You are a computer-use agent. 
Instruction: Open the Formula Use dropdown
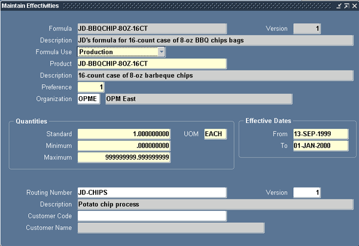click(161, 52)
